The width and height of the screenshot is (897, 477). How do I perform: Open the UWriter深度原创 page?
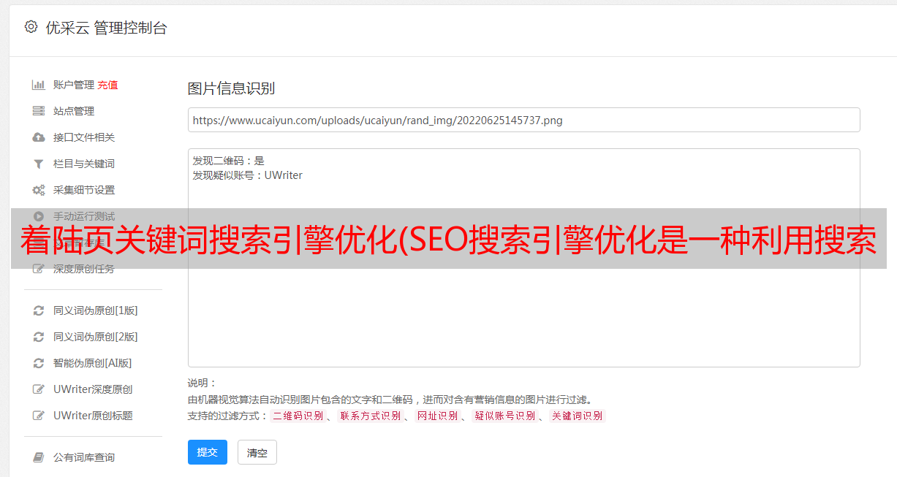coord(93,389)
